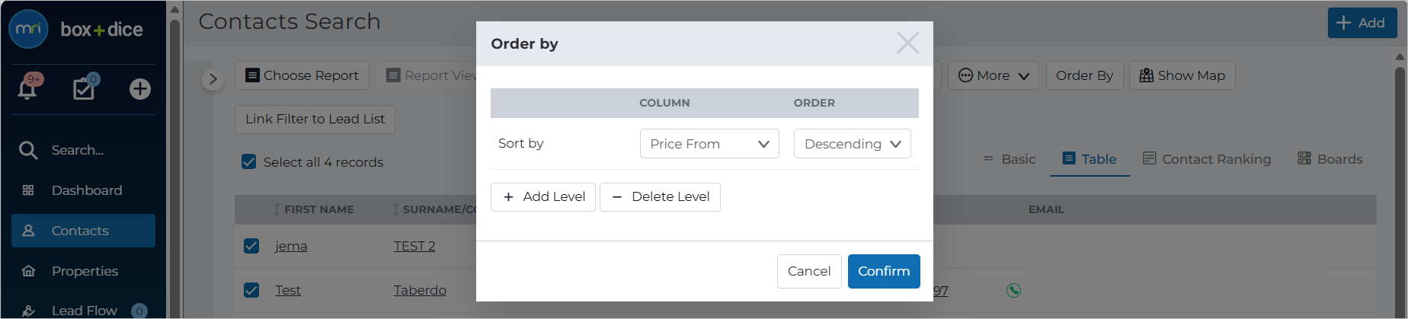
Task: Click the green phone icon in Taberdo row
Action: click(x=1013, y=290)
